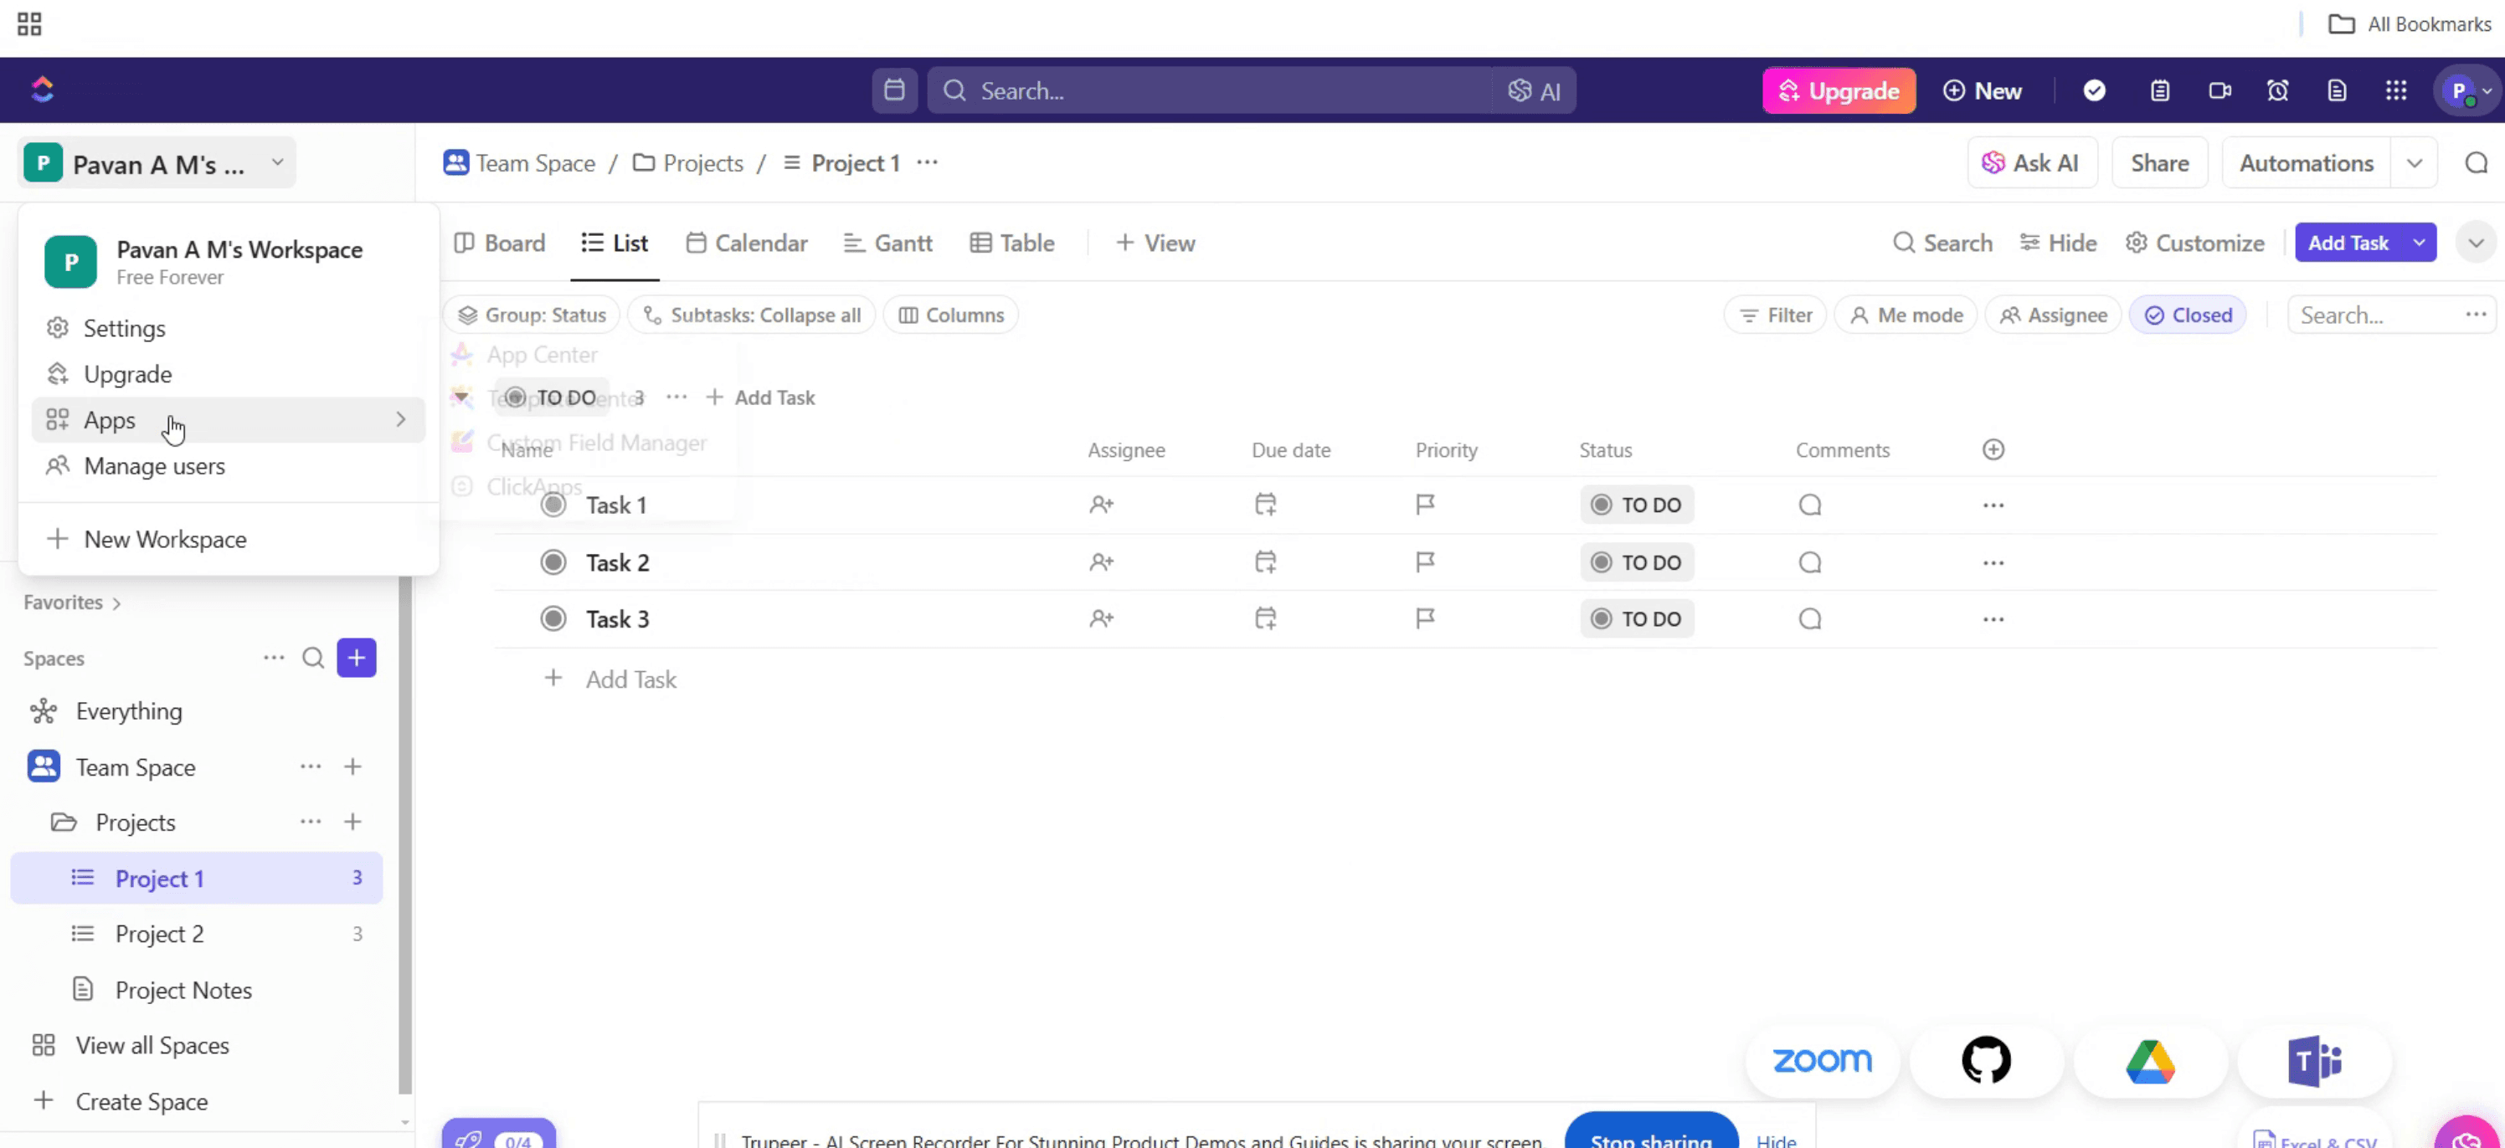Viewport: 2505px width, 1148px height.
Task: Enable Me mode filter
Action: (x=1906, y=315)
